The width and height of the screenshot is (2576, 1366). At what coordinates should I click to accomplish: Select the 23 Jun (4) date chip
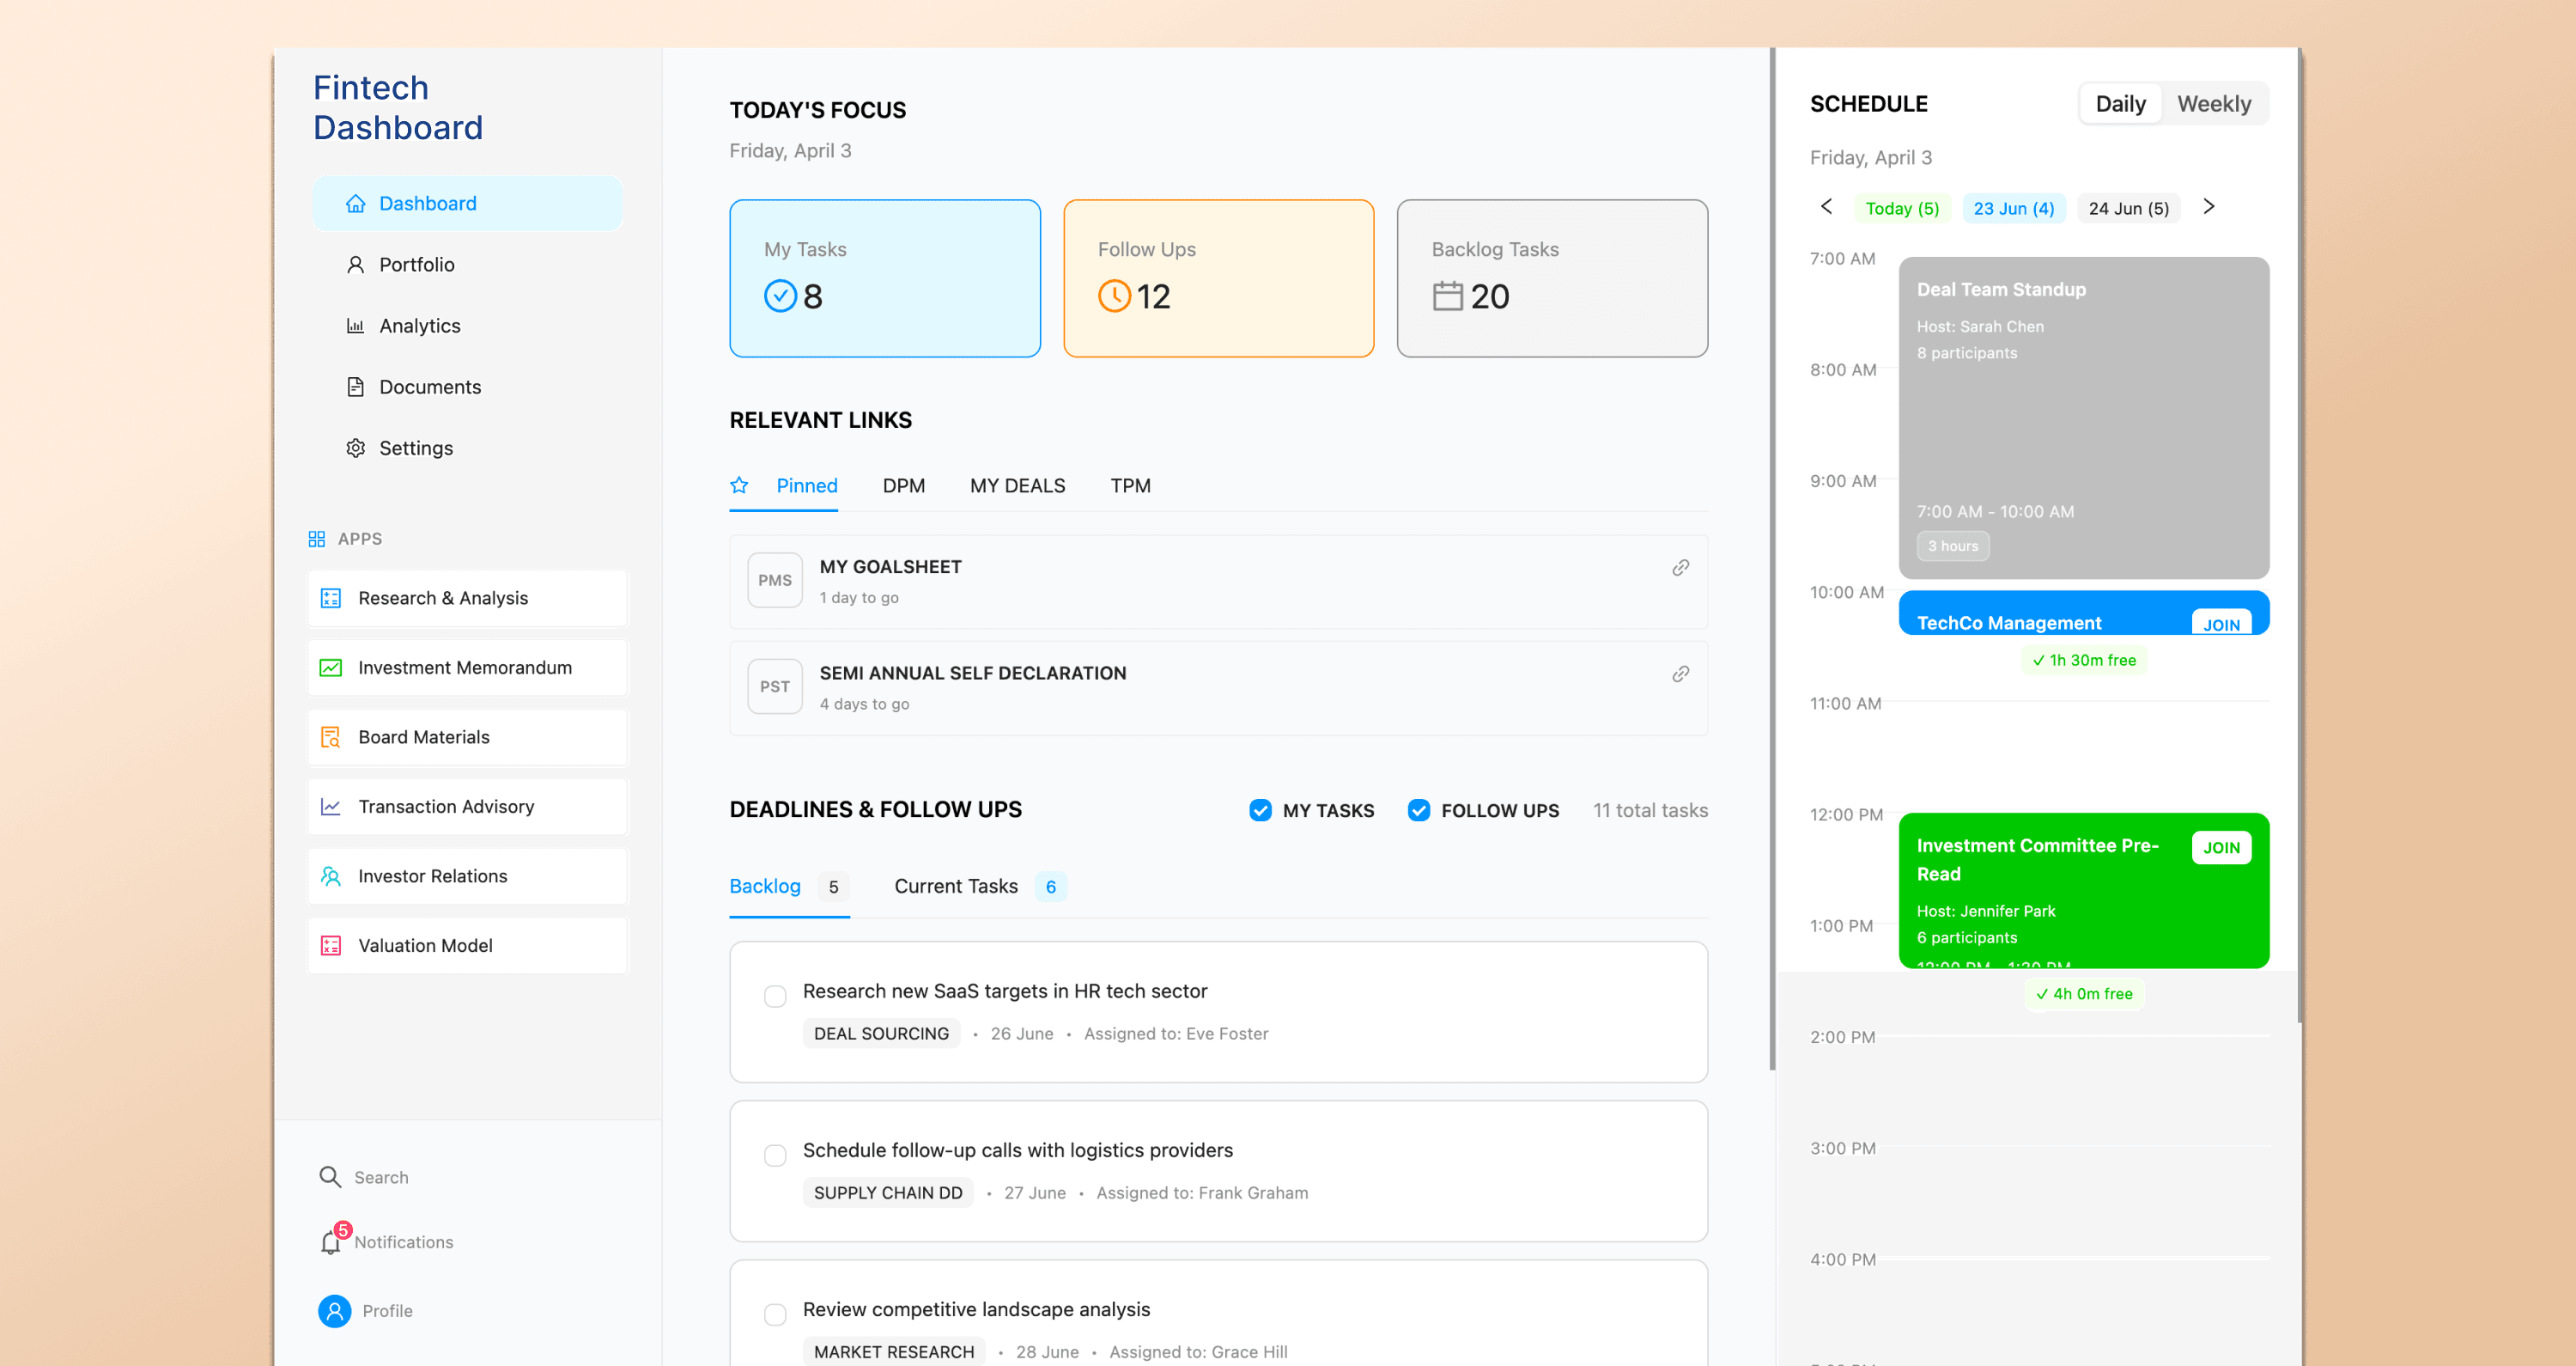2013,208
